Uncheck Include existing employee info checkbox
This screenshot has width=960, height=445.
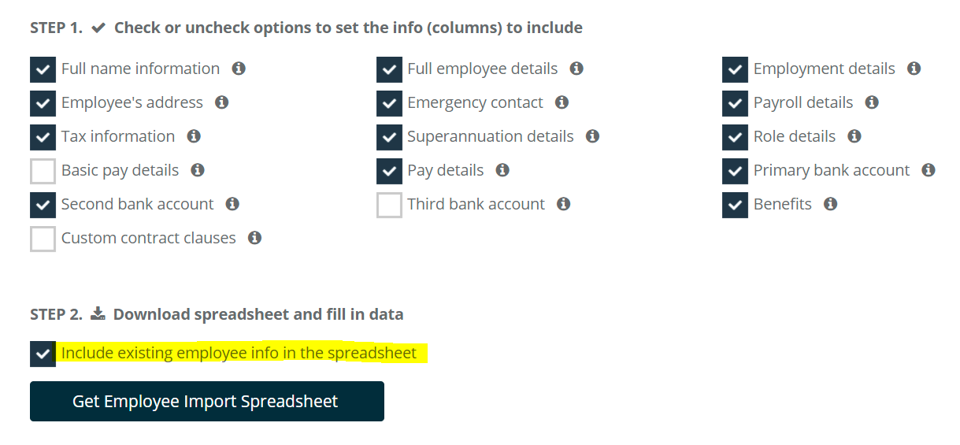click(43, 354)
